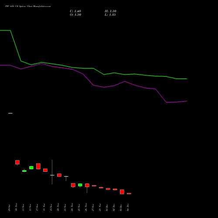Select the 02 Dec date label

(x=114, y=208)
